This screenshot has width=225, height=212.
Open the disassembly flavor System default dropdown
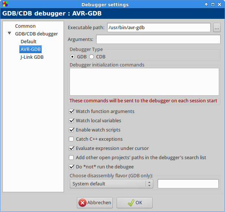click(x=112, y=184)
